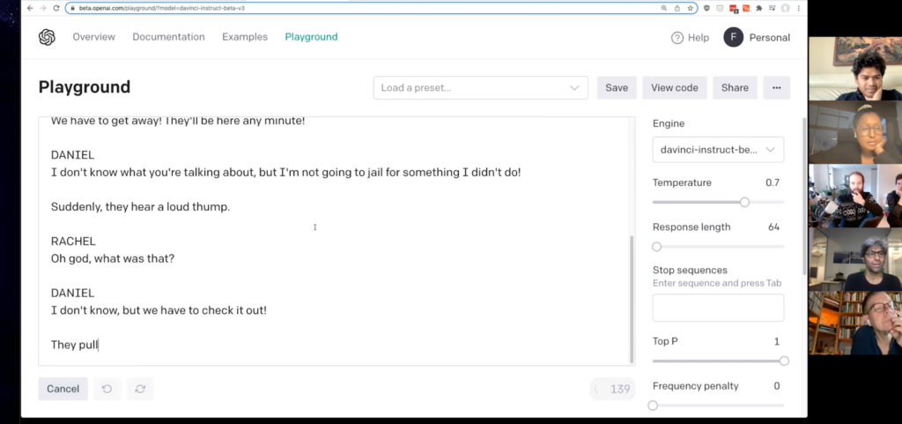Go back with browser back arrow

tap(30, 8)
